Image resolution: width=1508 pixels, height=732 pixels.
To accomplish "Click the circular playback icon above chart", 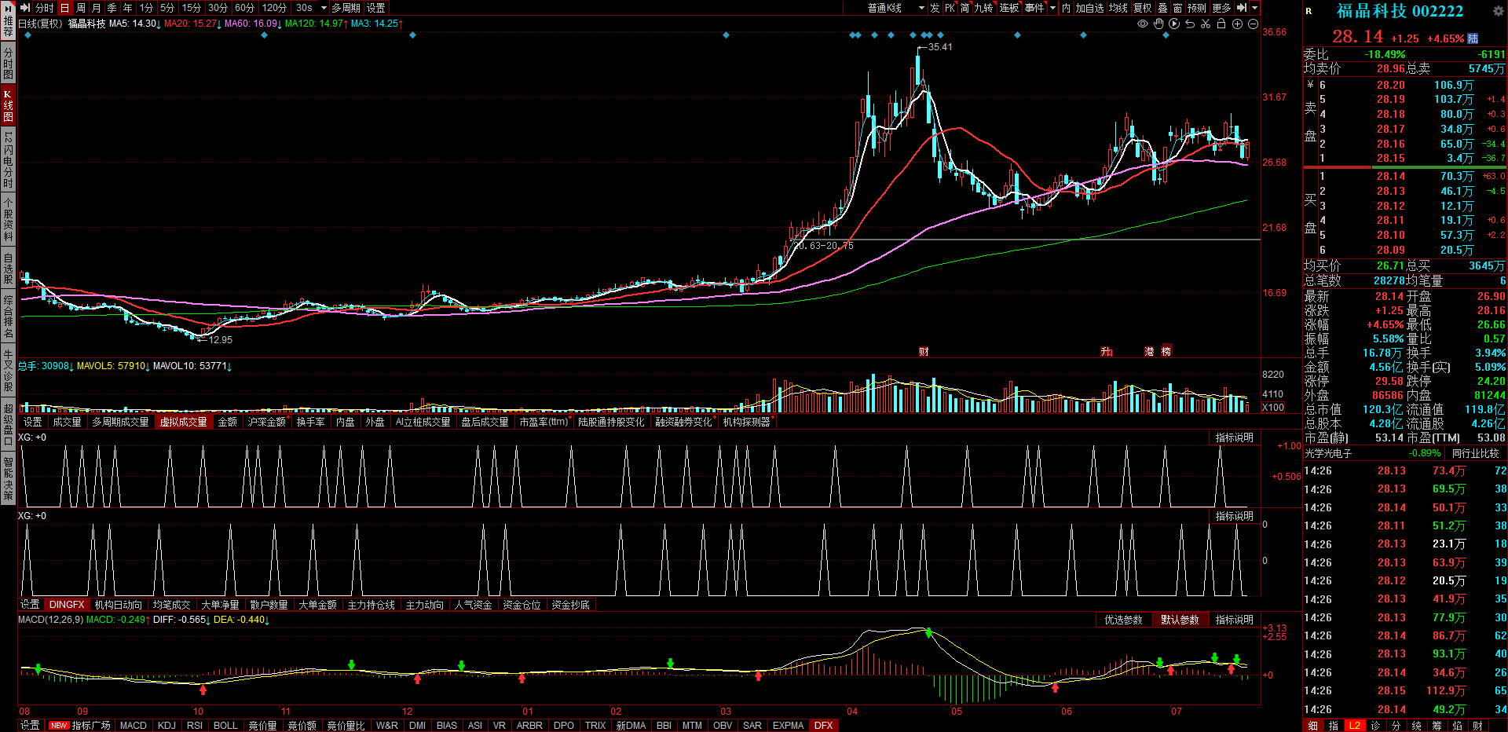I will tap(1174, 24).
